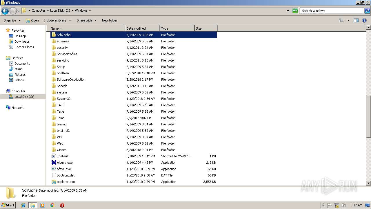371x209 pixels.
Task: Open the address bar history dropdown
Action: [288, 11]
